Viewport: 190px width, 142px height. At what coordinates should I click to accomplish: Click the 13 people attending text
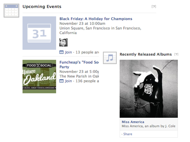point(87,52)
